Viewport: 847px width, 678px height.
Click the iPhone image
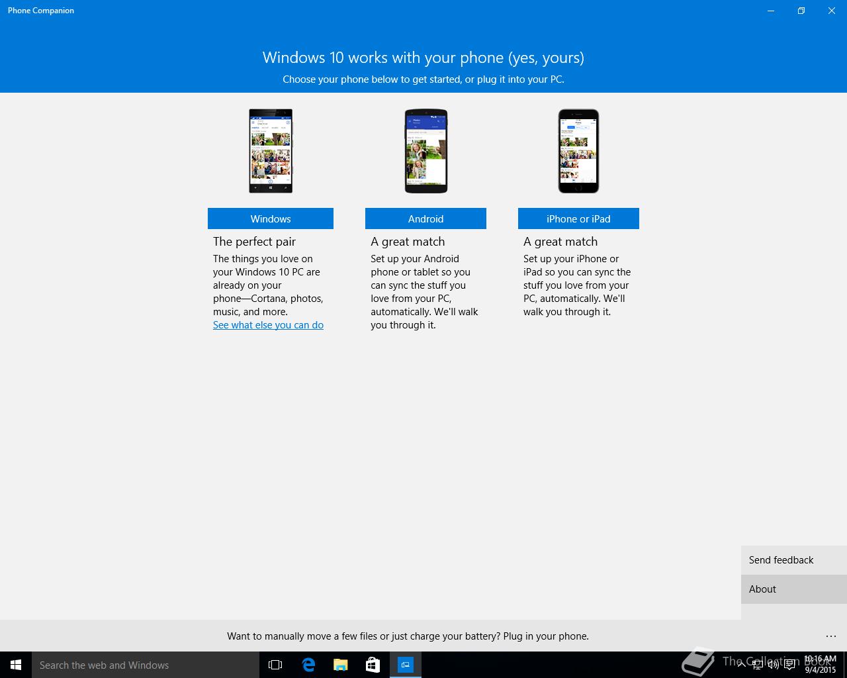click(578, 151)
